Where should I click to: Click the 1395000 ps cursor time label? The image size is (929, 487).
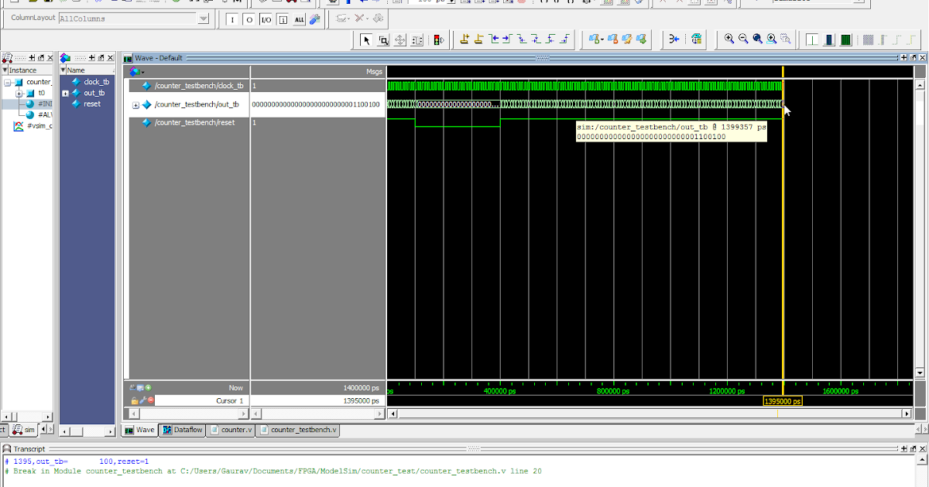point(783,401)
